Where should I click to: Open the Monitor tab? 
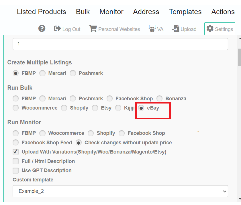click(111, 12)
